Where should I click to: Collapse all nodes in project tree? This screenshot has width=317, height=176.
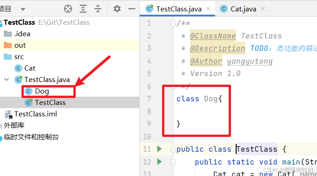98,9
